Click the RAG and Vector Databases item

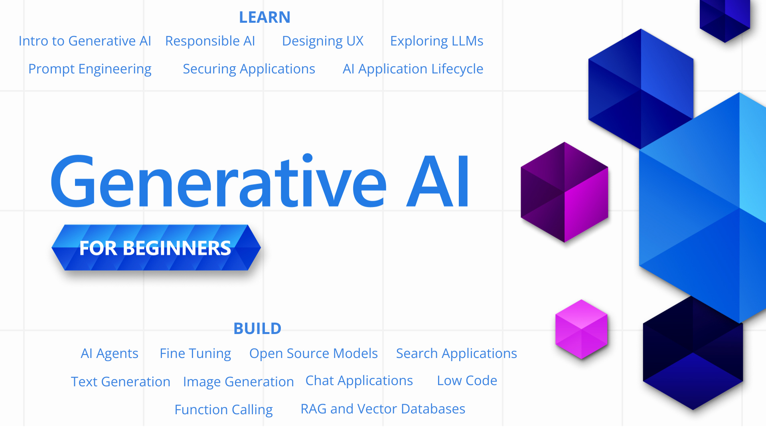click(x=383, y=409)
